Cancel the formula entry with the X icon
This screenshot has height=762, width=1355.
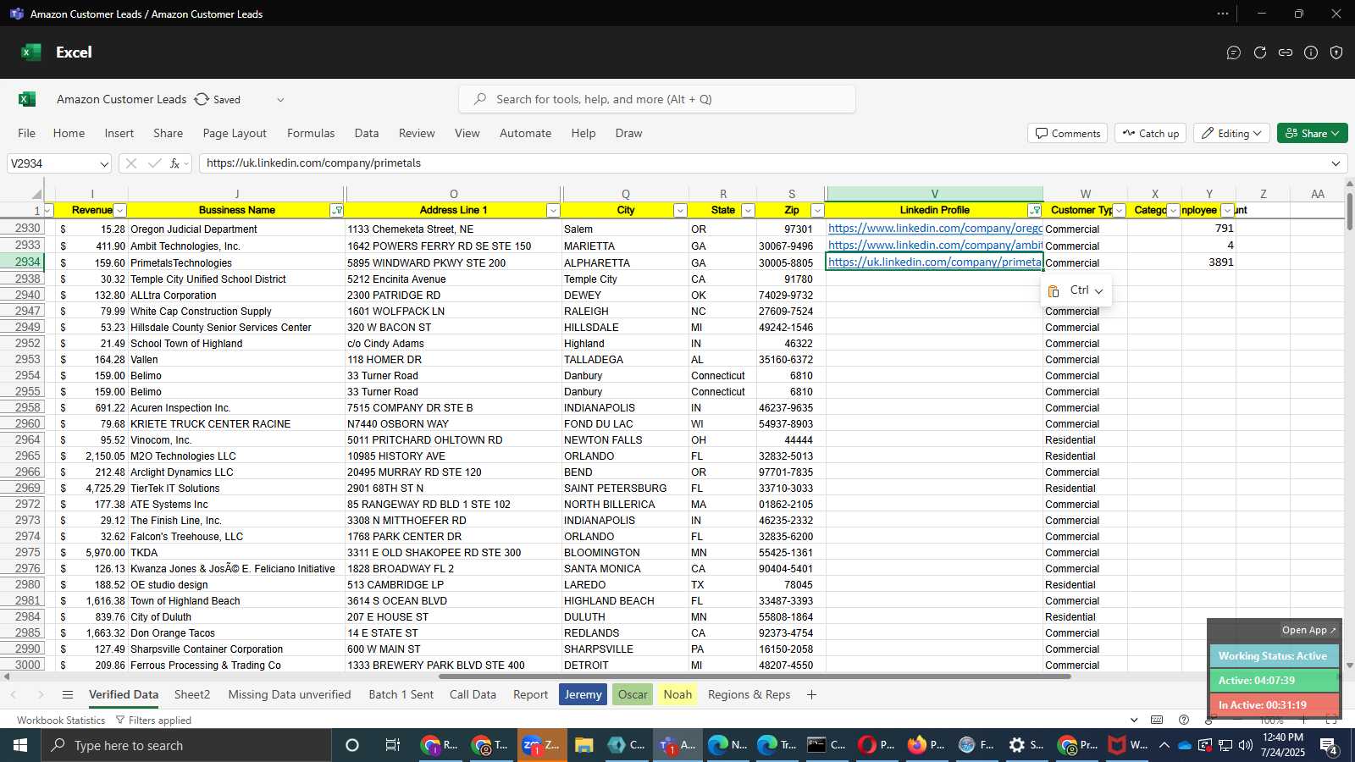coord(130,163)
